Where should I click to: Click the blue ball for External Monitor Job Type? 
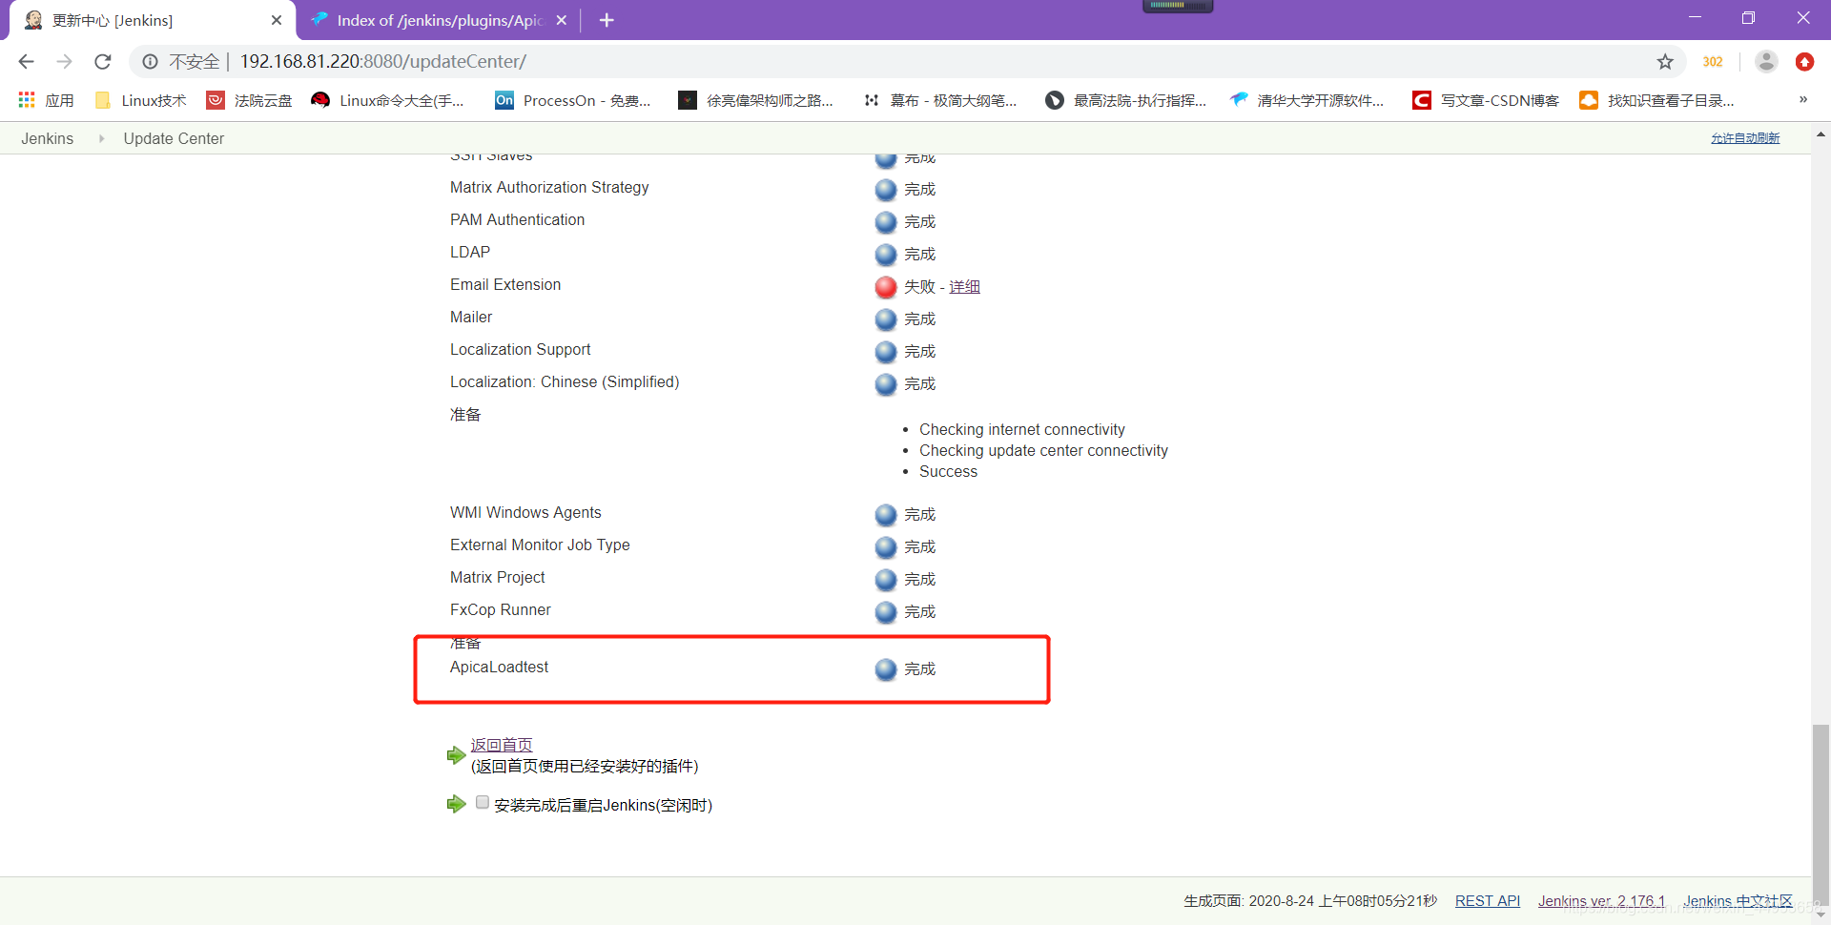tap(886, 546)
